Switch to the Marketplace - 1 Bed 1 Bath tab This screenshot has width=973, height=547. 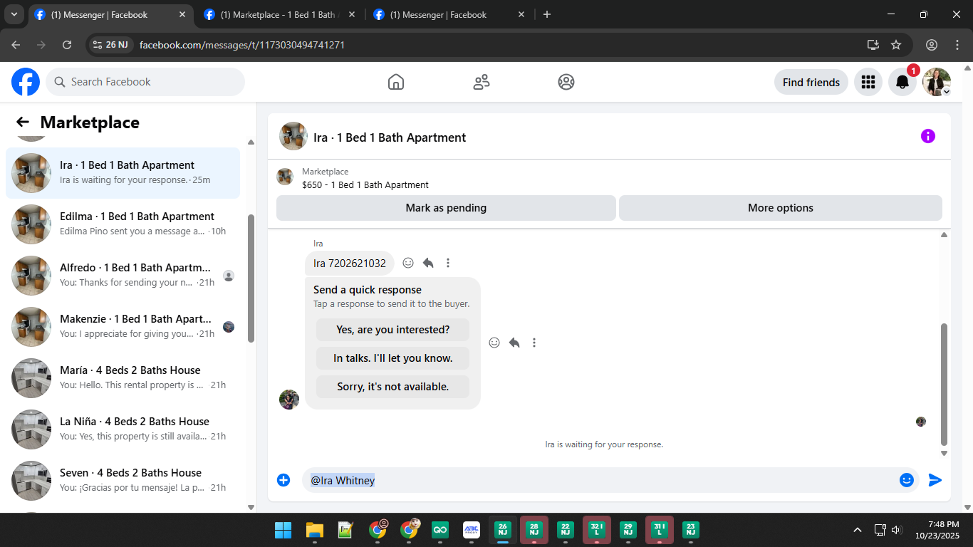[x=278, y=14]
